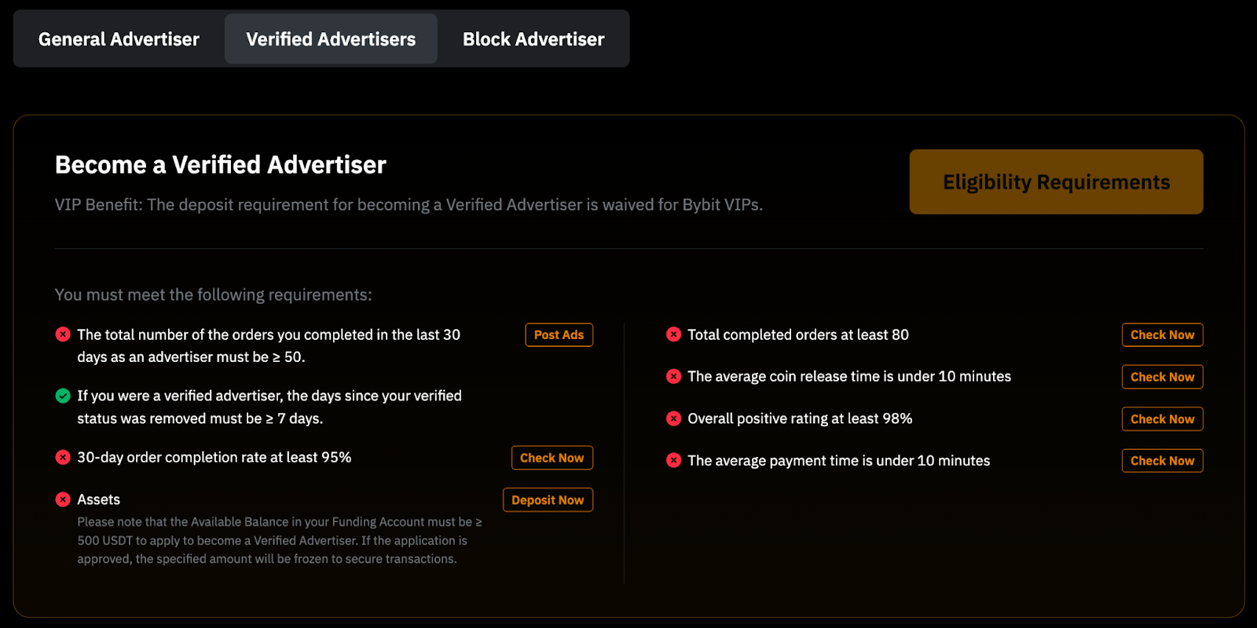Viewport: 1257px width, 628px height.
Task: Click red X icon next to Assets
Action: pos(63,499)
